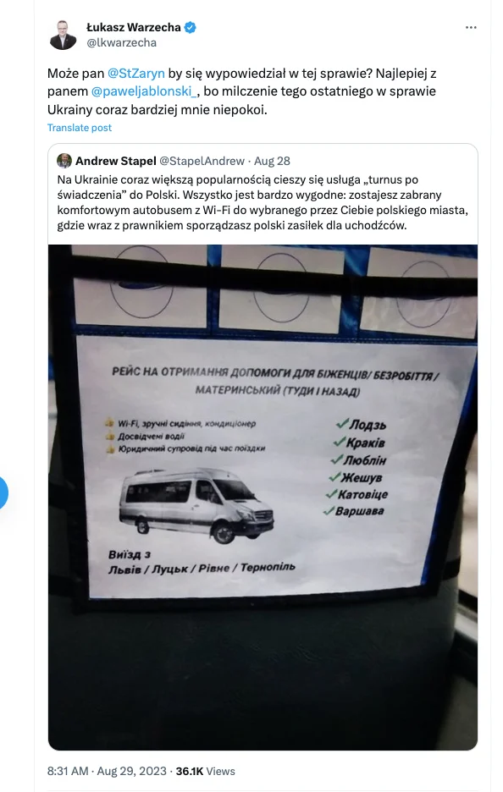Click the 8:31 AM Aug 29, 2023 timestamp
This screenshot has height=792, width=503.
point(107,772)
